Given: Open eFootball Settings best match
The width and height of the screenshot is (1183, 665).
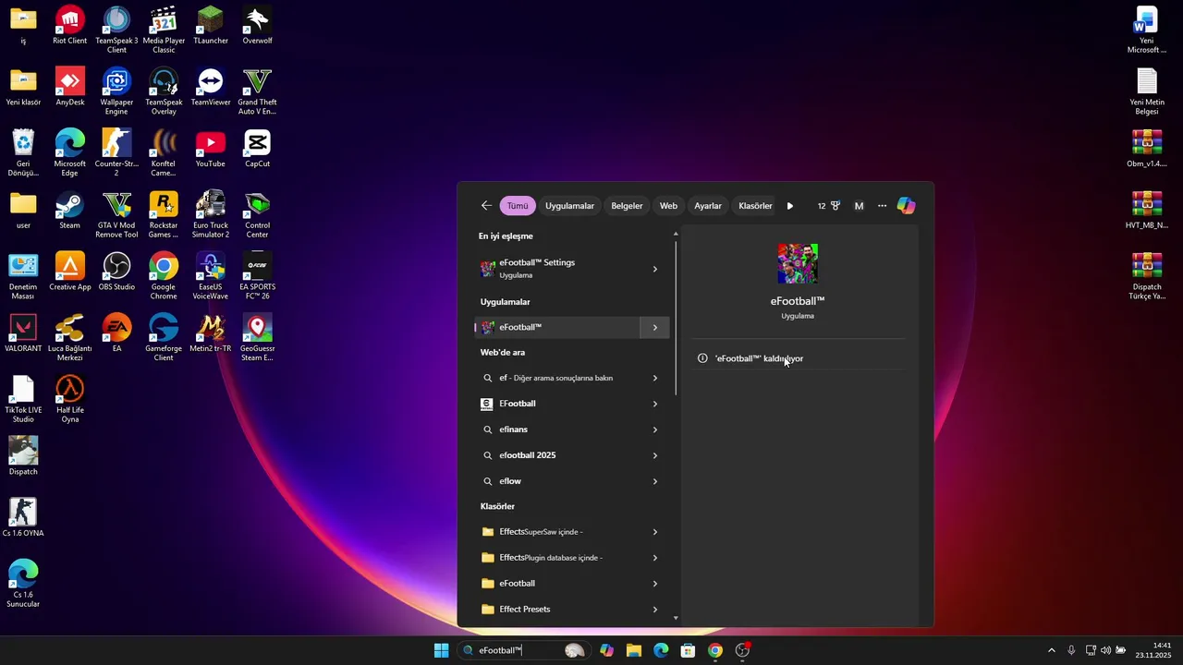Looking at the screenshot, I should (558, 269).
